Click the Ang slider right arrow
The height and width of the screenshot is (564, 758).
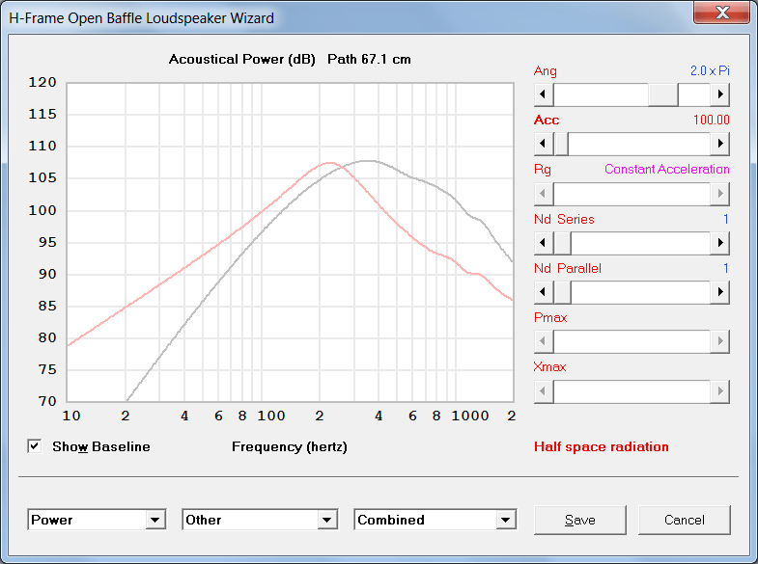click(x=719, y=94)
